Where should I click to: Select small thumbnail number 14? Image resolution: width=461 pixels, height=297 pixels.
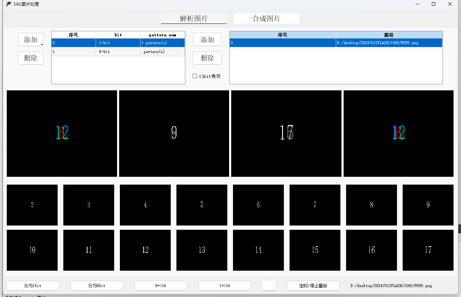pyautogui.click(x=258, y=250)
